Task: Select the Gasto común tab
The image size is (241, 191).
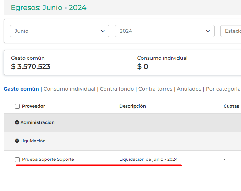Action: [x=21, y=89]
